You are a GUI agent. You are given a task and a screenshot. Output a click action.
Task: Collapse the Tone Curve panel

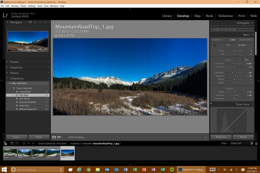(x=252, y=104)
